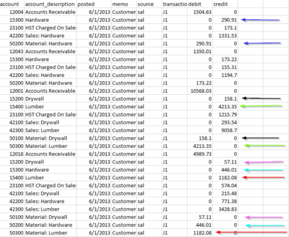
Task: Click the red arrow next to credit 1182.08
Action: [x=263, y=177]
